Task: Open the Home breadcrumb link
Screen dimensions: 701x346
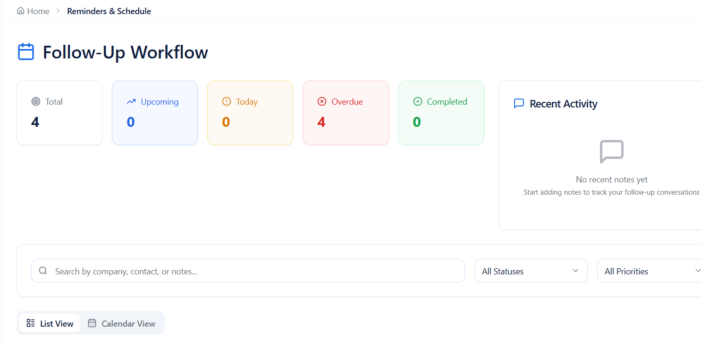Action: tap(33, 10)
